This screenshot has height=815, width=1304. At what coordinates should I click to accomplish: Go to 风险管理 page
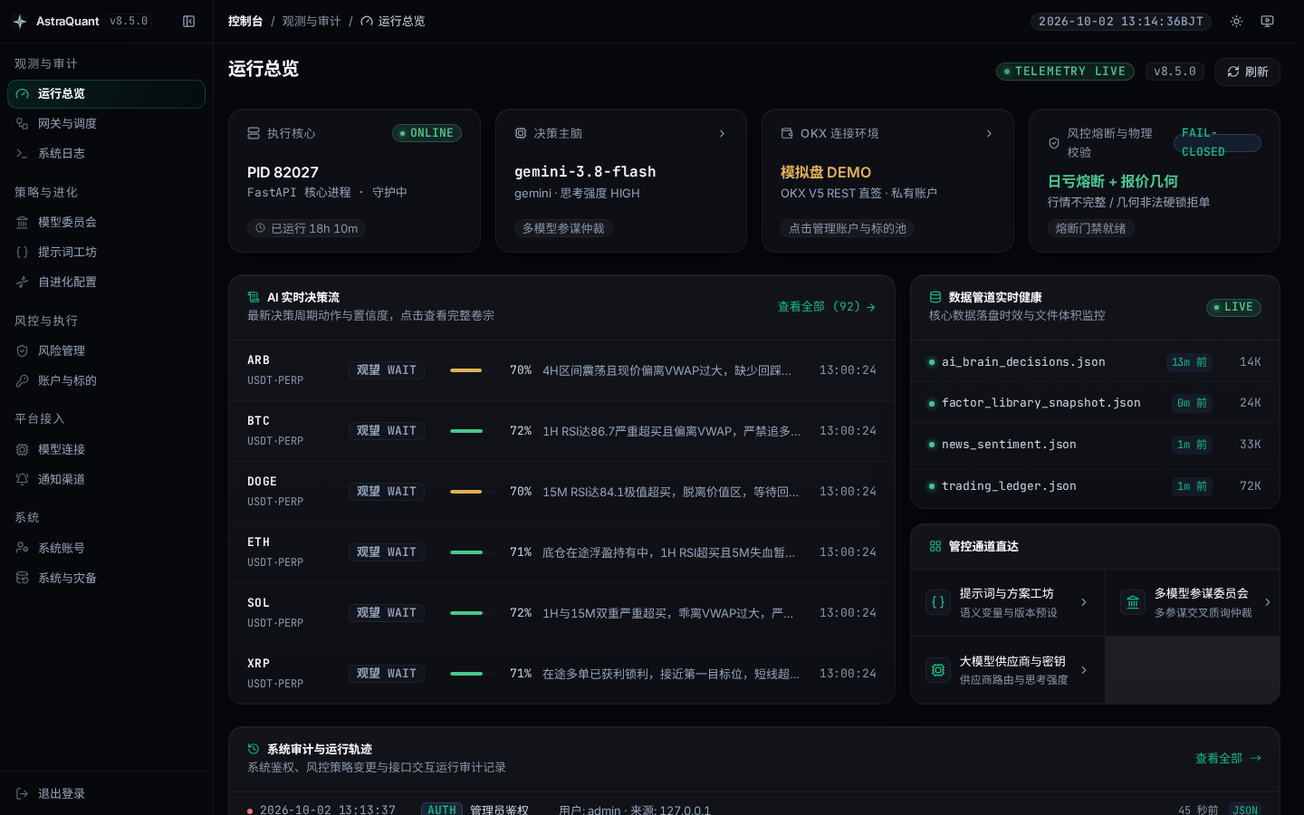[107, 350]
